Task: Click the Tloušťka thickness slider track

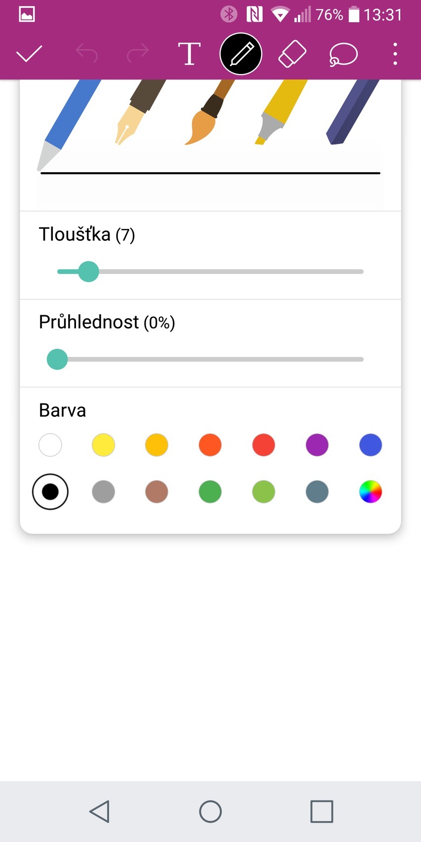Action: [x=222, y=272]
